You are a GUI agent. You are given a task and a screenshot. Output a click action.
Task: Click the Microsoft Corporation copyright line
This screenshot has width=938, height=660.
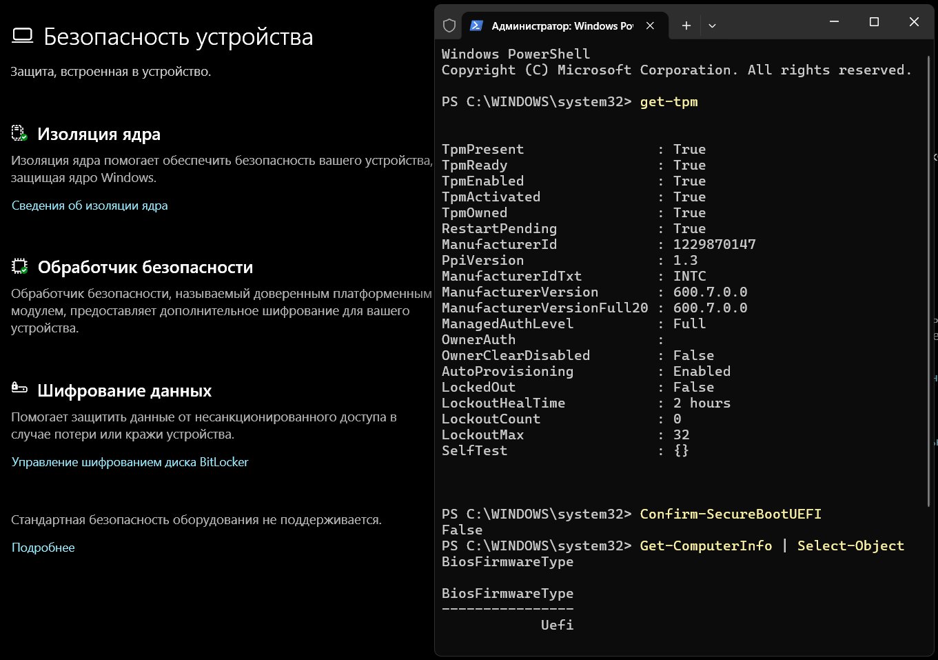coord(677,70)
